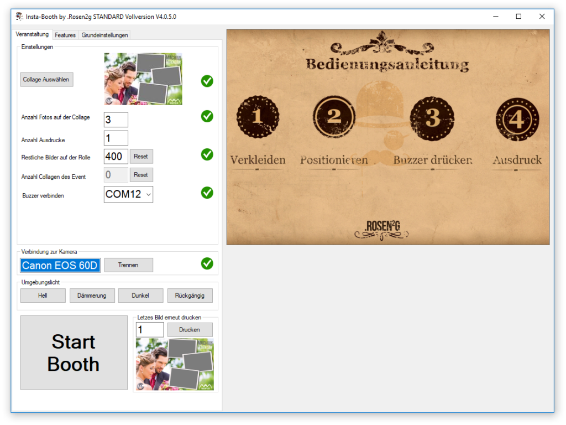
Task: Open the Buzzer verbinden COM12 dropdown
Action: tap(128, 195)
